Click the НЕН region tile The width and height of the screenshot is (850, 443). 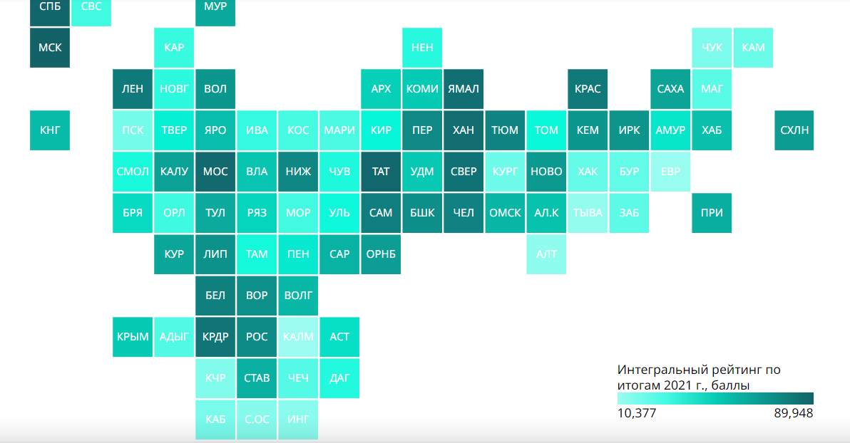tap(422, 48)
